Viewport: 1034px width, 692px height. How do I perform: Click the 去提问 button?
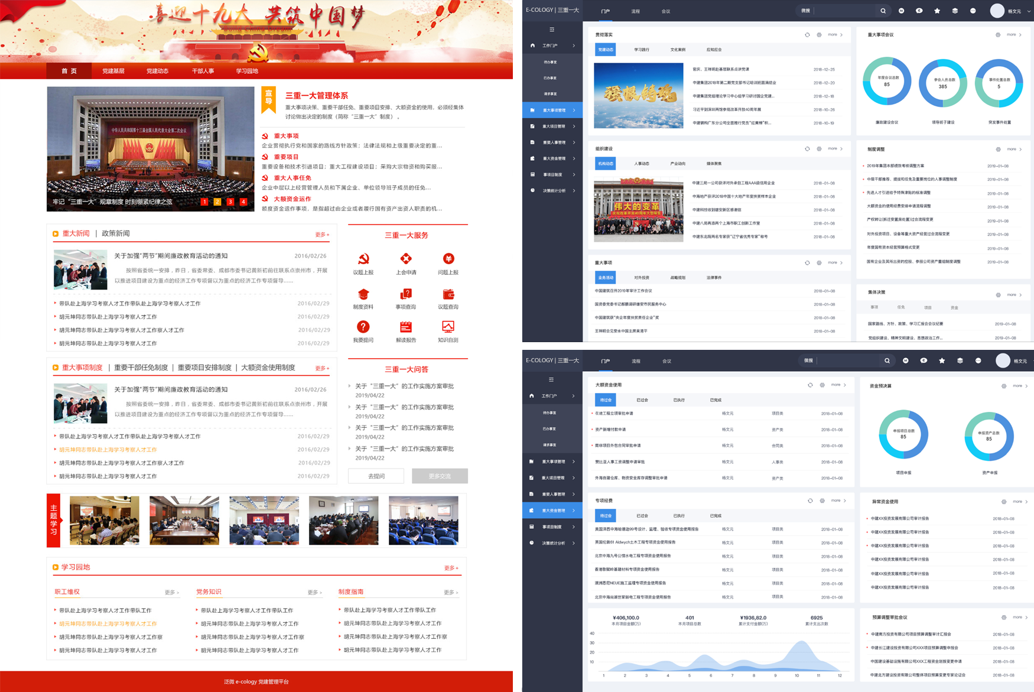(x=376, y=476)
